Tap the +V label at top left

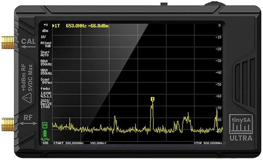(x=46, y=25)
